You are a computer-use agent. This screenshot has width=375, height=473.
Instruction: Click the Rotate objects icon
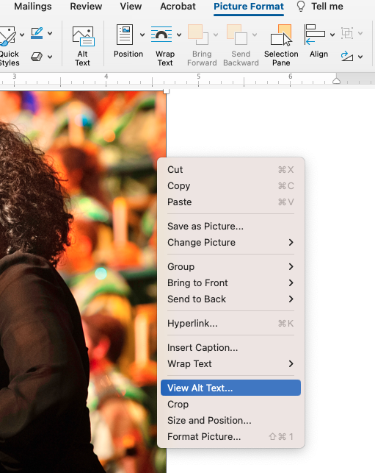pyautogui.click(x=346, y=56)
